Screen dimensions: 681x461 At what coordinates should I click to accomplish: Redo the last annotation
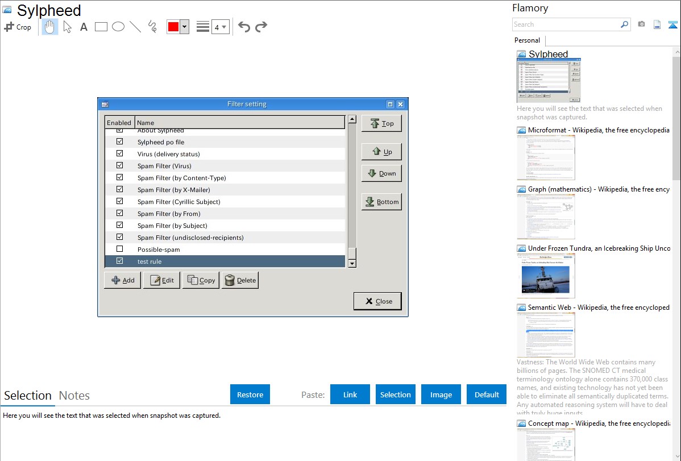261,27
